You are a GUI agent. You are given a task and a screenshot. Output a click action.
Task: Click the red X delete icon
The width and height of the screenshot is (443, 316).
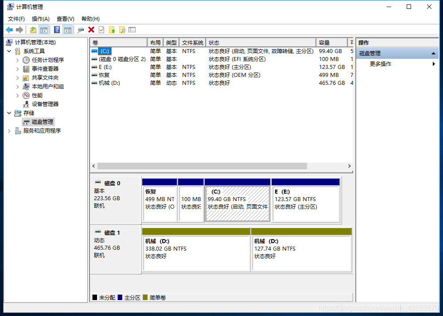point(91,30)
